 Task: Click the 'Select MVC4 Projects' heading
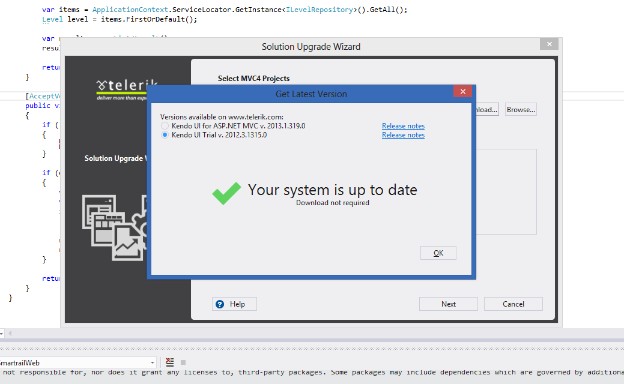[x=253, y=79]
